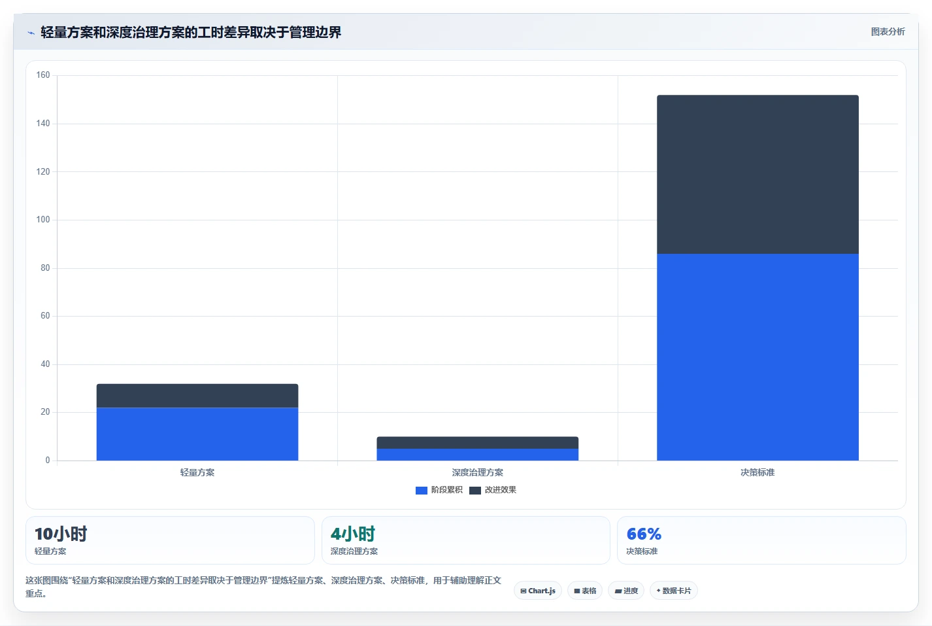Click the description paragraph starting 这张图围绕
This screenshot has height=626, width=932.
click(x=263, y=587)
